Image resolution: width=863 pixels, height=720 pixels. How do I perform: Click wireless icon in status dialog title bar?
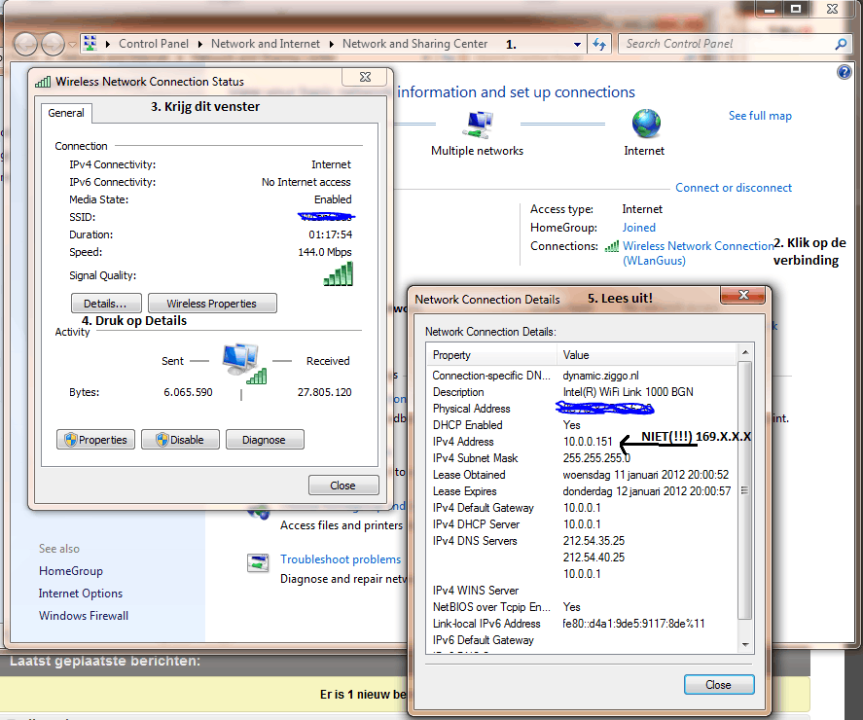(x=43, y=82)
